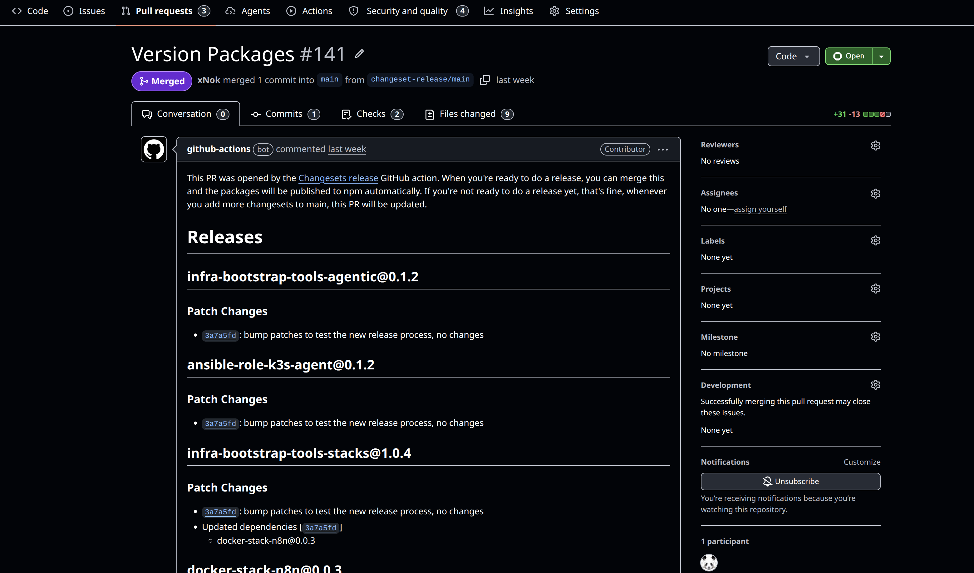Open the Changesets release link

pos(338,178)
